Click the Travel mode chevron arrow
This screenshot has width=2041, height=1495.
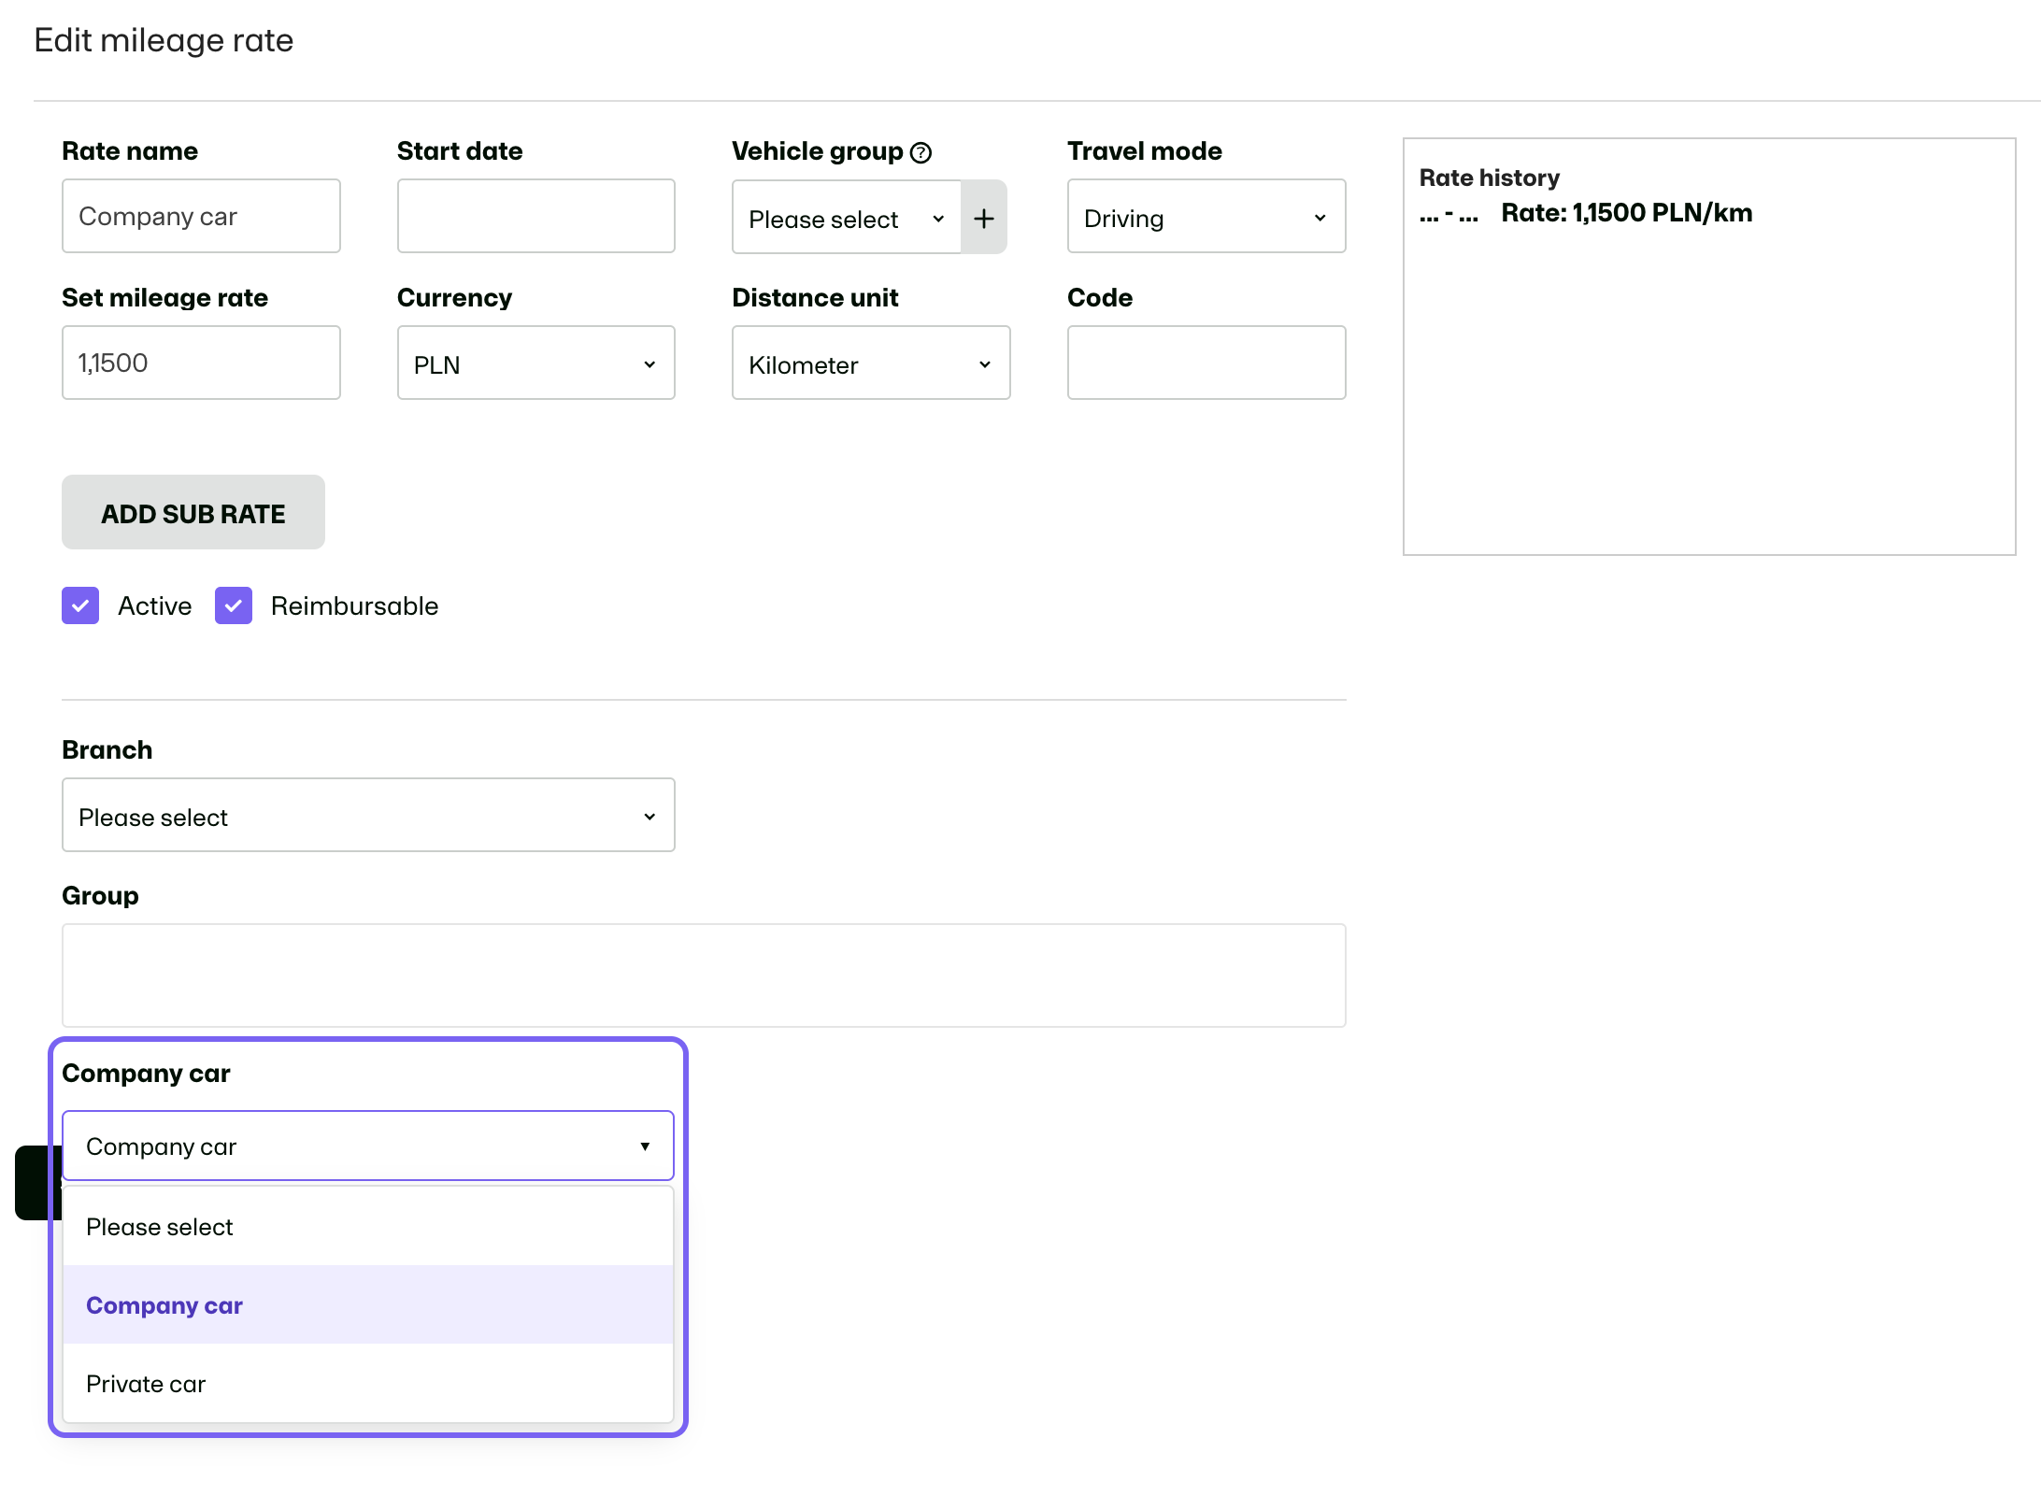click(x=1320, y=218)
